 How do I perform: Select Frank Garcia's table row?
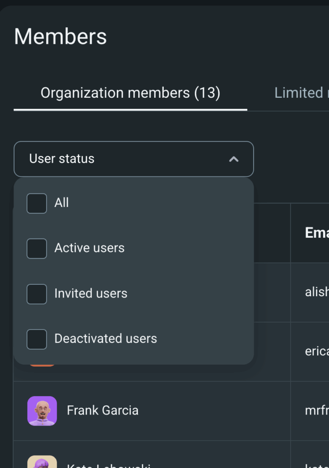click(183, 411)
